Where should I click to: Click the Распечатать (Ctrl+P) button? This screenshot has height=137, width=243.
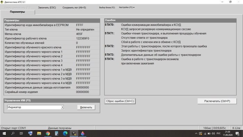pyautogui.click(x=217, y=101)
